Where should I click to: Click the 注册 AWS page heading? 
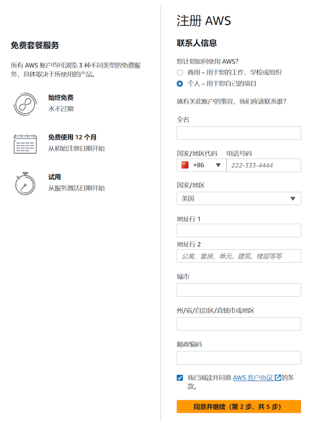(204, 21)
